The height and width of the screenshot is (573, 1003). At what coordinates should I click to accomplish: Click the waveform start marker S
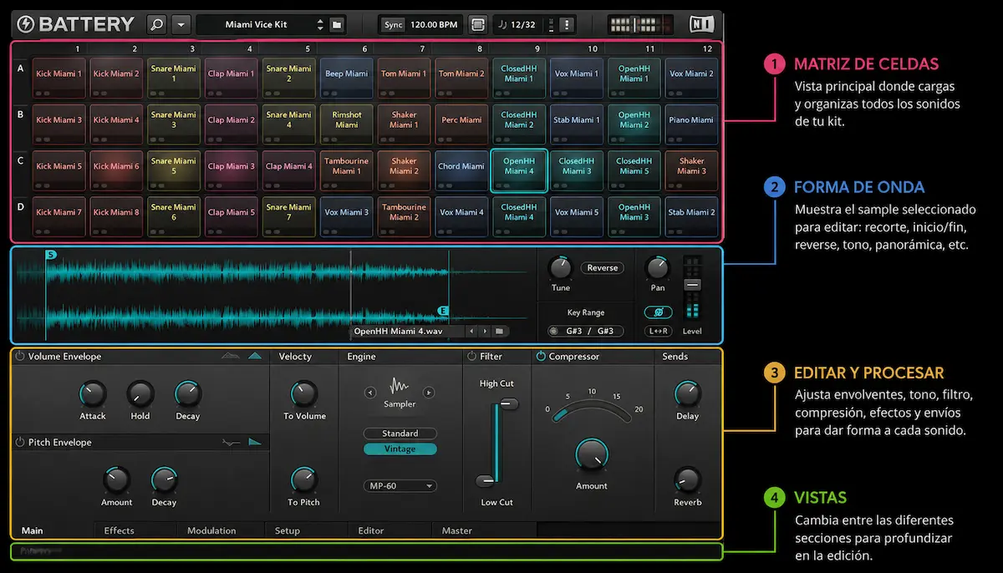[50, 255]
